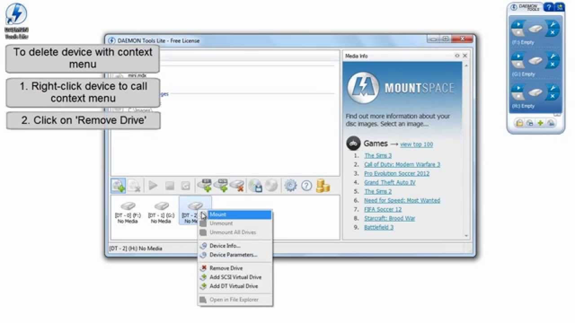This screenshot has width=575, height=323.
Task: Click the green plus icon in gadget
Action: click(540, 123)
